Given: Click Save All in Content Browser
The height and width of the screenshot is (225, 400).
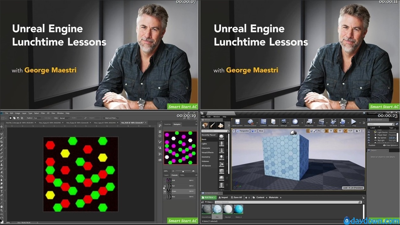Looking at the screenshot, I should [x=236, y=197].
